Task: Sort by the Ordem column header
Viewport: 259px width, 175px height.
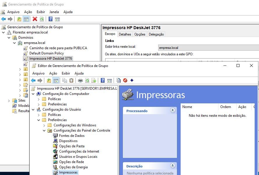Action: 227,107
